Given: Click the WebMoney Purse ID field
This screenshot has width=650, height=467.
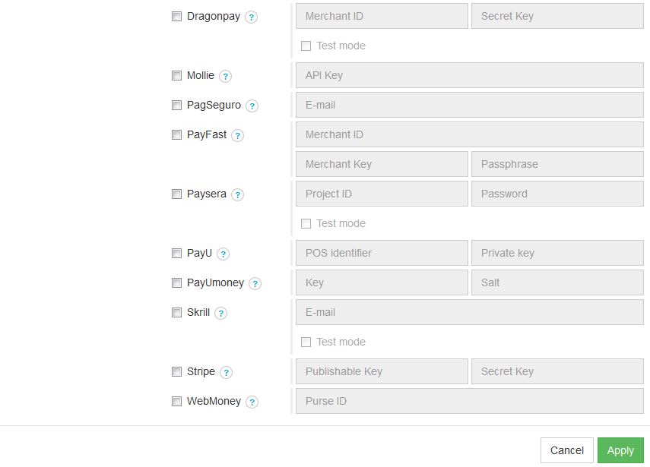Looking at the screenshot, I should 469,401.
